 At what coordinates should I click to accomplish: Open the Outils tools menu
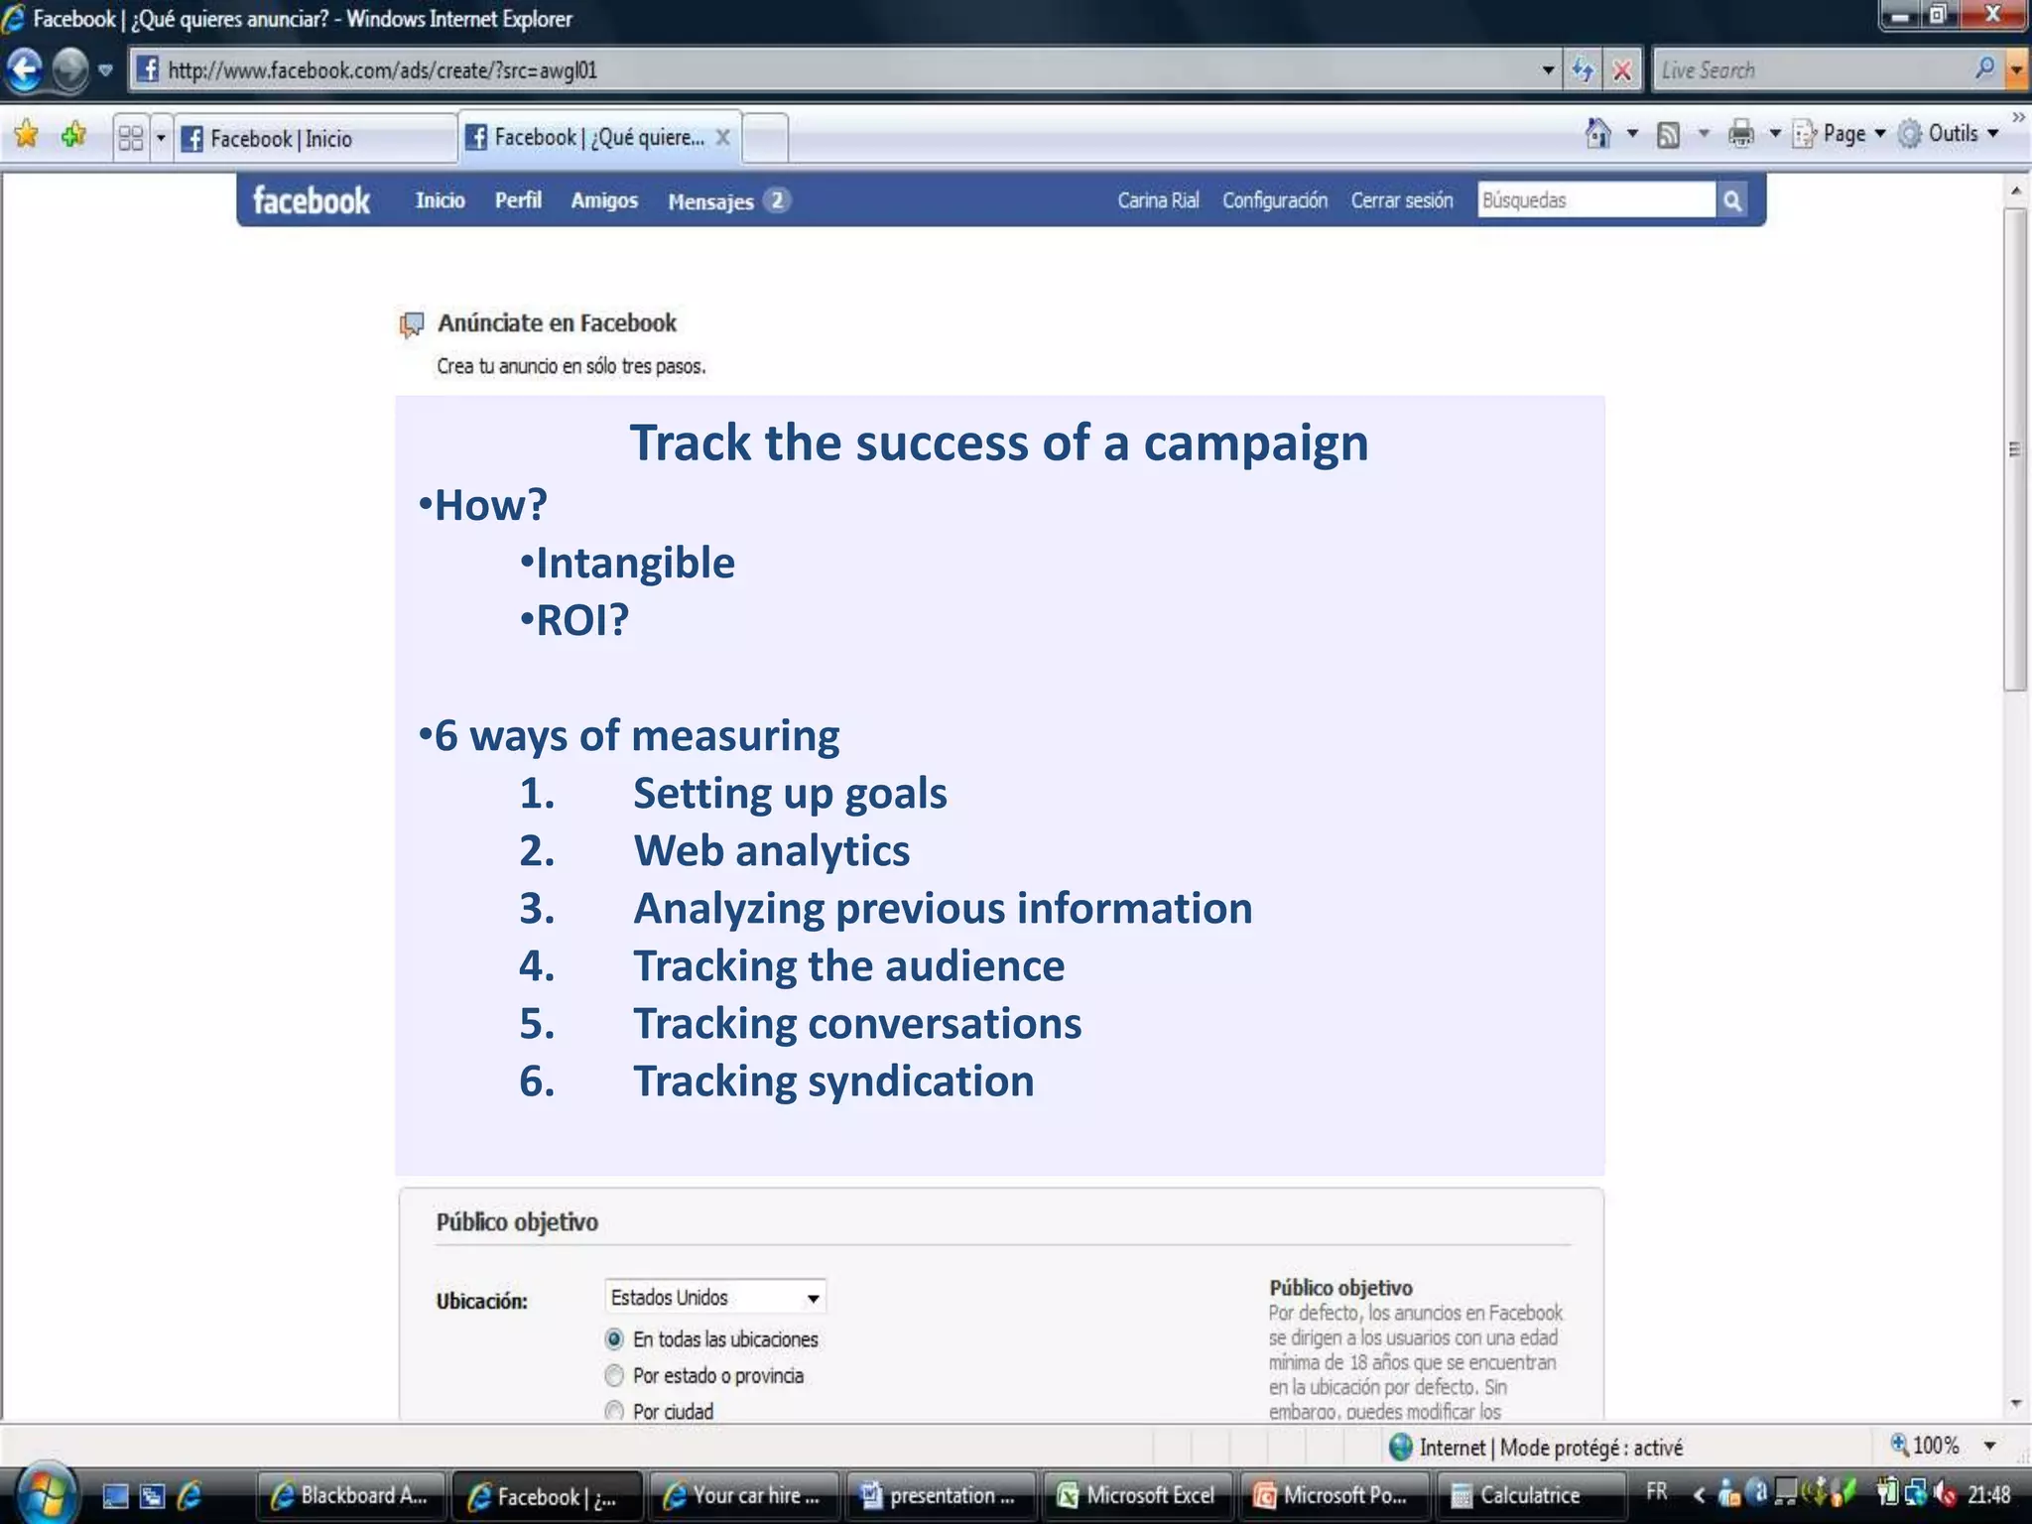click(x=1948, y=133)
